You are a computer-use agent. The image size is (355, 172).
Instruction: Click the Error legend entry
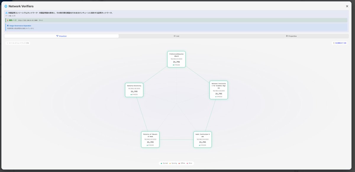pyautogui.click(x=189, y=163)
